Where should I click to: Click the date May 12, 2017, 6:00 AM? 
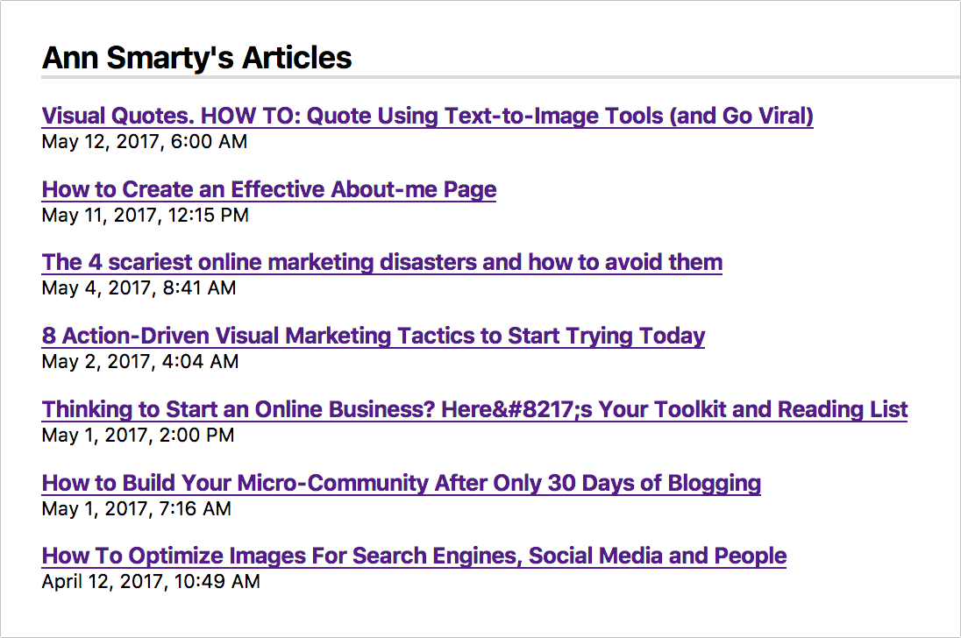[x=145, y=141]
